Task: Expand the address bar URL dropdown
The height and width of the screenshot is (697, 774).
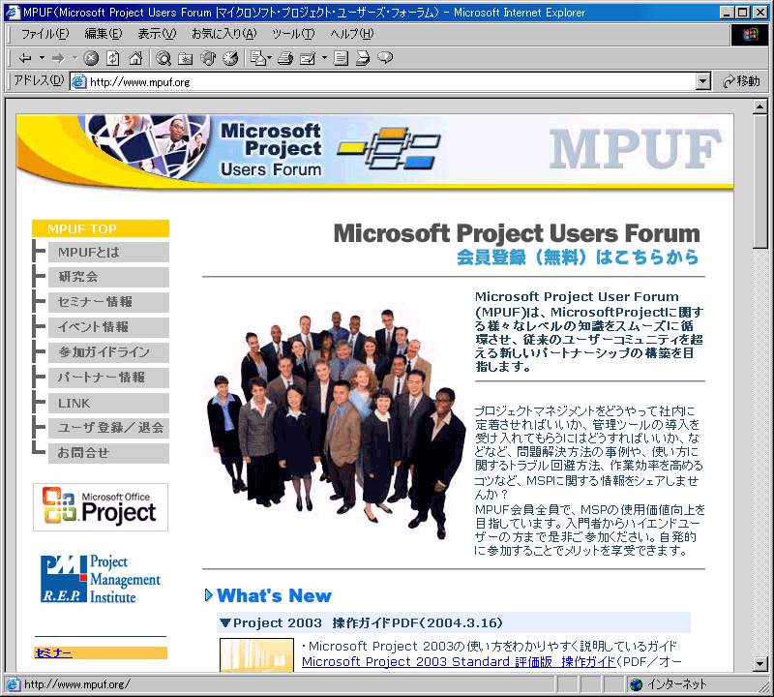Action: pyautogui.click(x=703, y=81)
